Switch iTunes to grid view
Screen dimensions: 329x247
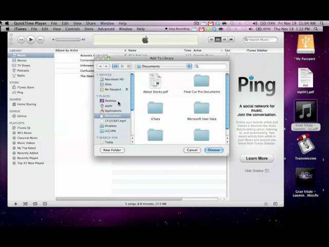tap(225, 40)
